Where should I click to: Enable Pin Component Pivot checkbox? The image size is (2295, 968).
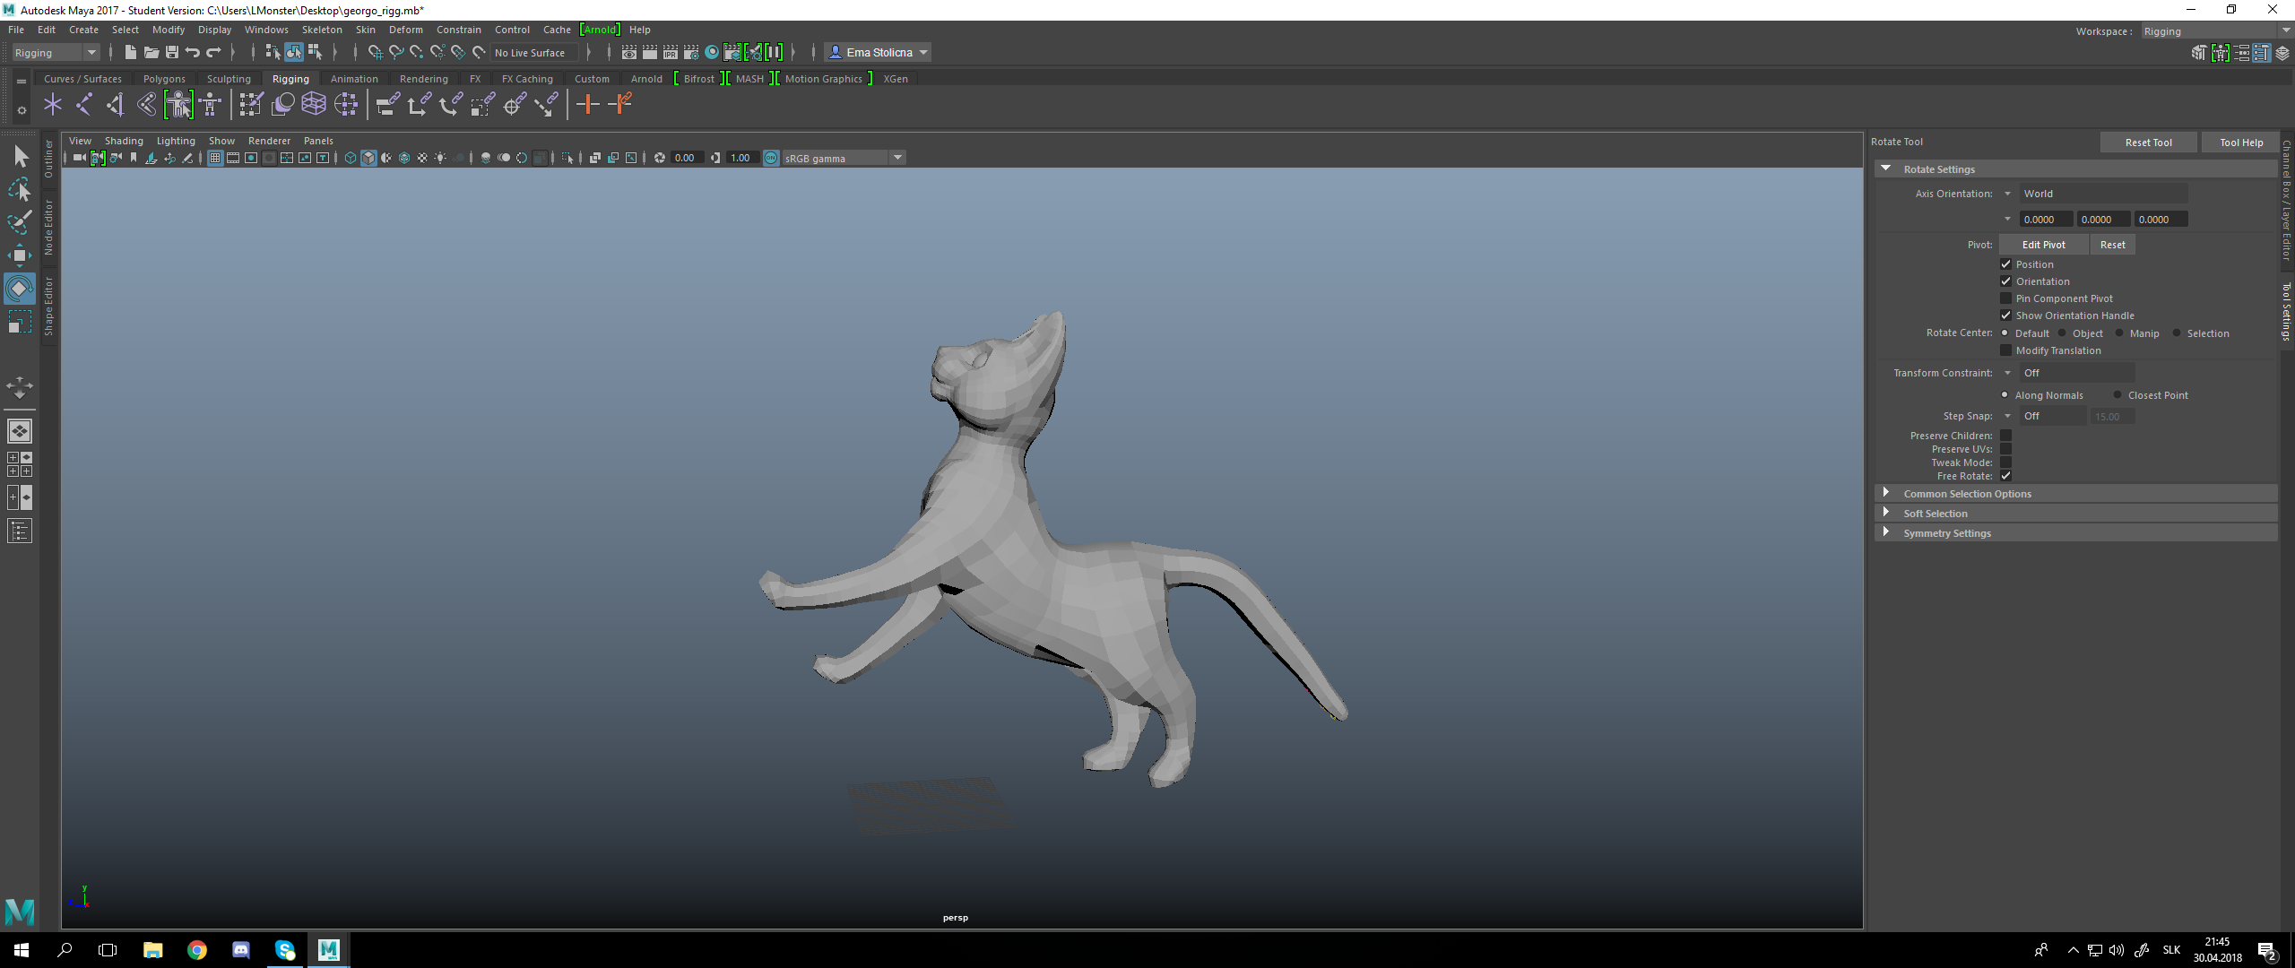pyautogui.click(x=2005, y=298)
